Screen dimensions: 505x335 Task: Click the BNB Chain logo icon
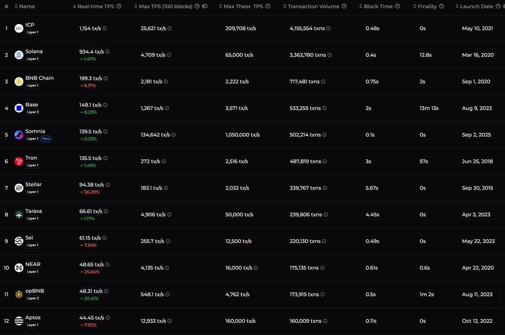click(x=19, y=82)
